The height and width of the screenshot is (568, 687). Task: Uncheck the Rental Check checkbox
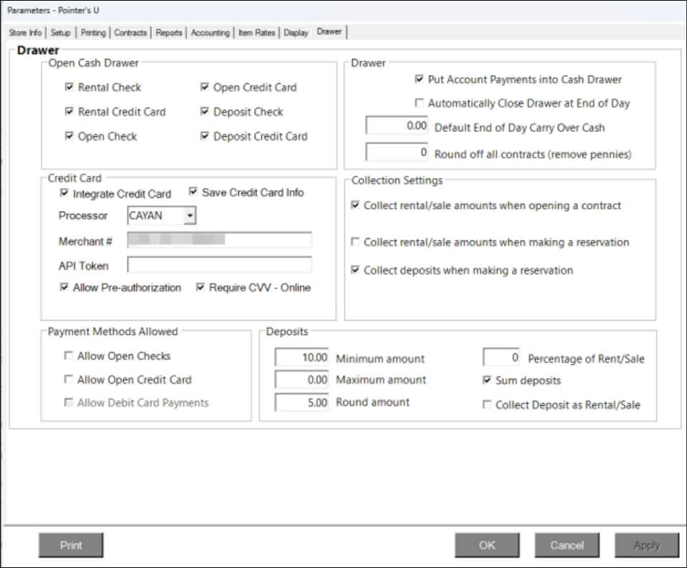coord(69,87)
